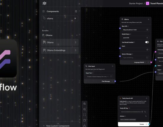Click the pink Language Model output handle
163x127 pixels.
[151, 62]
